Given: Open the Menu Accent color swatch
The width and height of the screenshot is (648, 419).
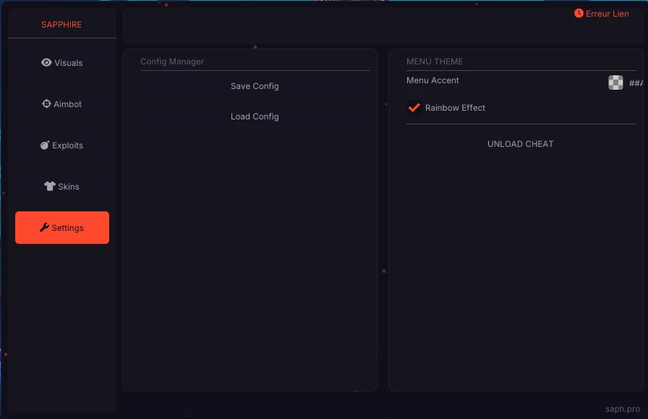Looking at the screenshot, I should pos(615,82).
